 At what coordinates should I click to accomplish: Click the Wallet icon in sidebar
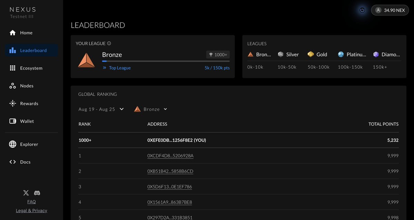click(13, 121)
